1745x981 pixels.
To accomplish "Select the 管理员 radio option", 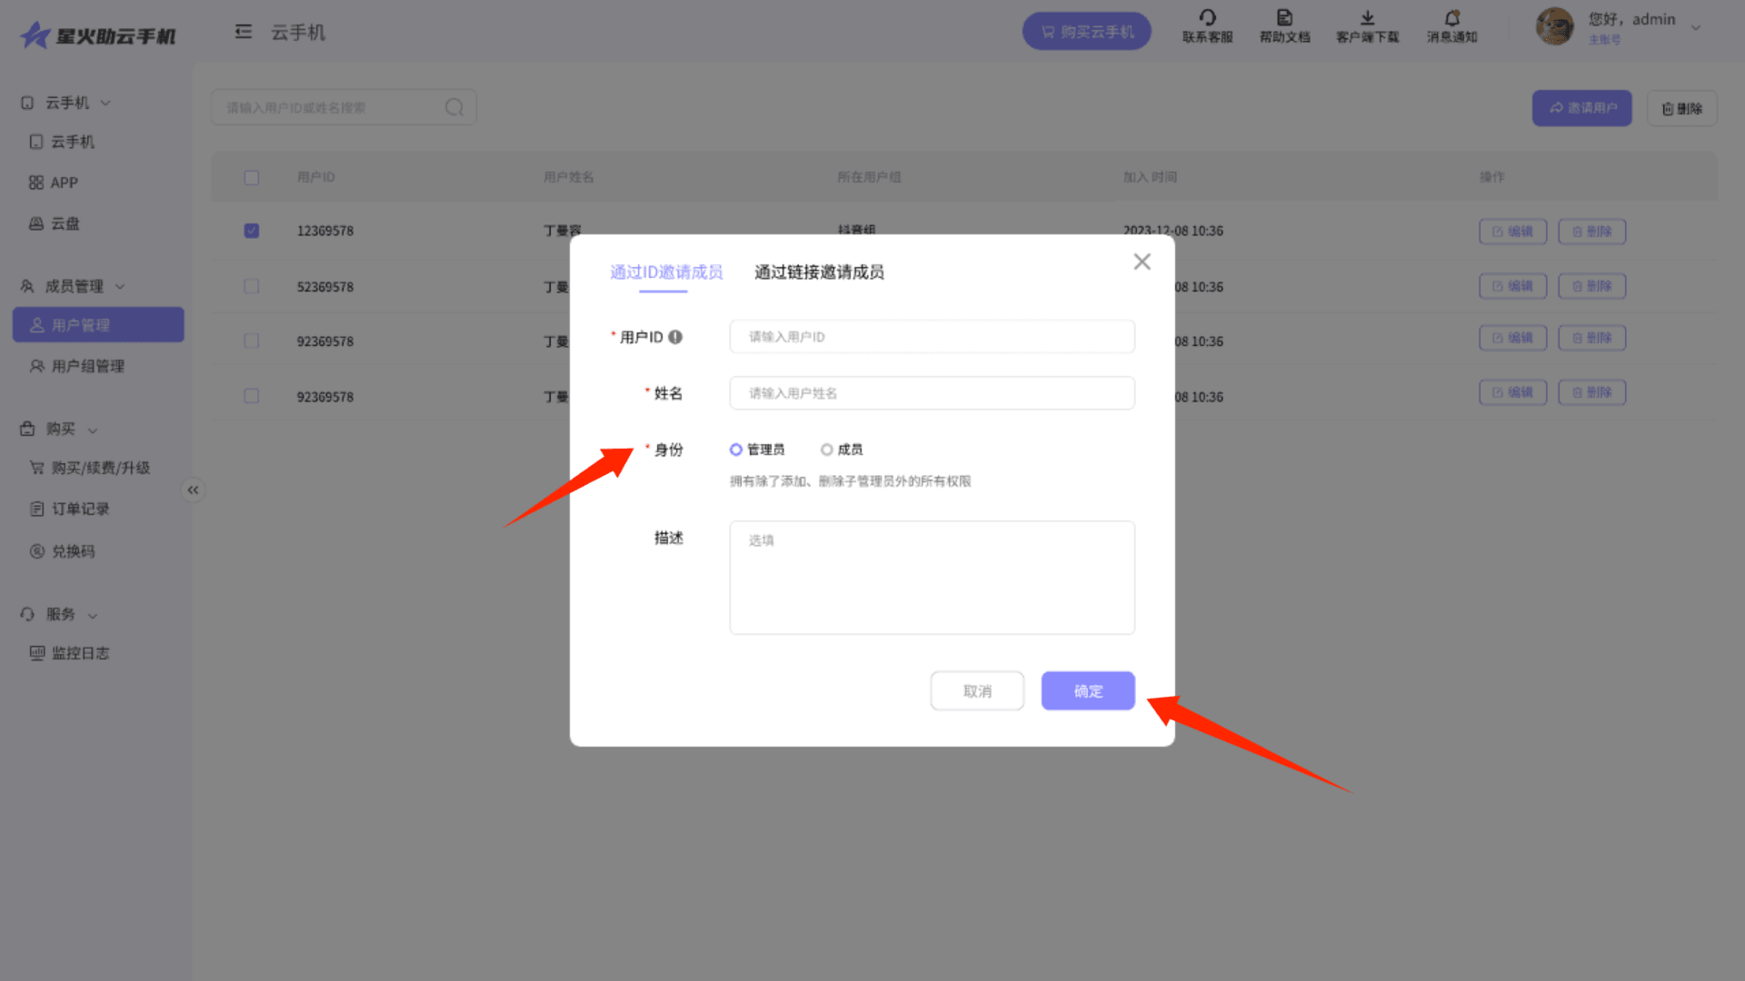I will [736, 450].
